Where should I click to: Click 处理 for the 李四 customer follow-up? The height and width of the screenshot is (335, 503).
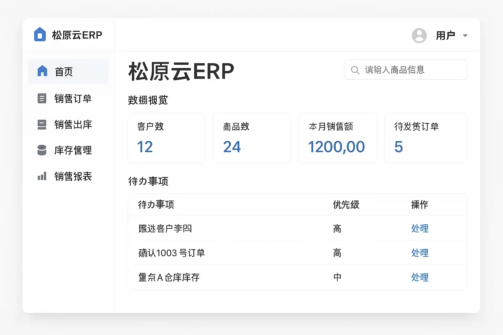419,228
